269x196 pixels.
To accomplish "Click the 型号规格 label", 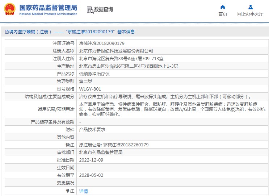I will 66,89.
